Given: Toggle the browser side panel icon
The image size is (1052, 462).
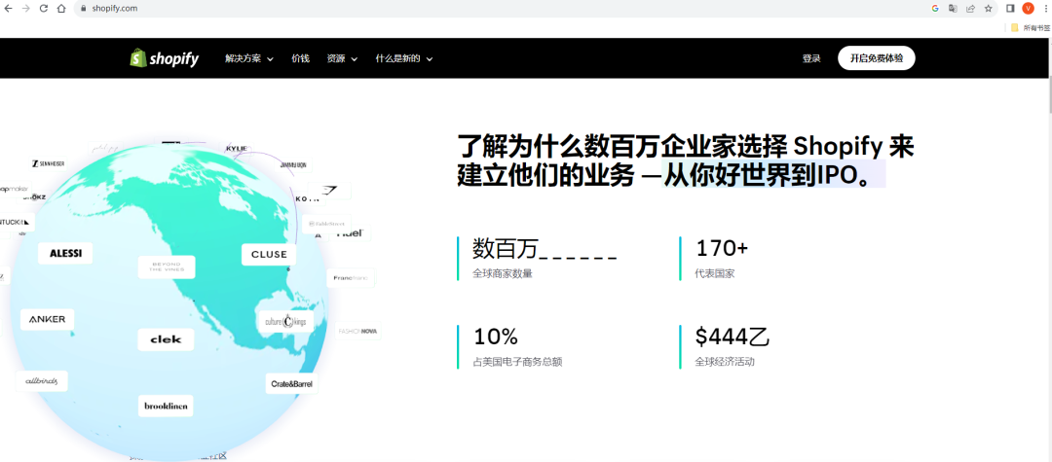Looking at the screenshot, I should click(1010, 9).
